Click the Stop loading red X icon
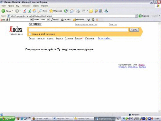Screen dimensions: 161x121 (24, 11)
